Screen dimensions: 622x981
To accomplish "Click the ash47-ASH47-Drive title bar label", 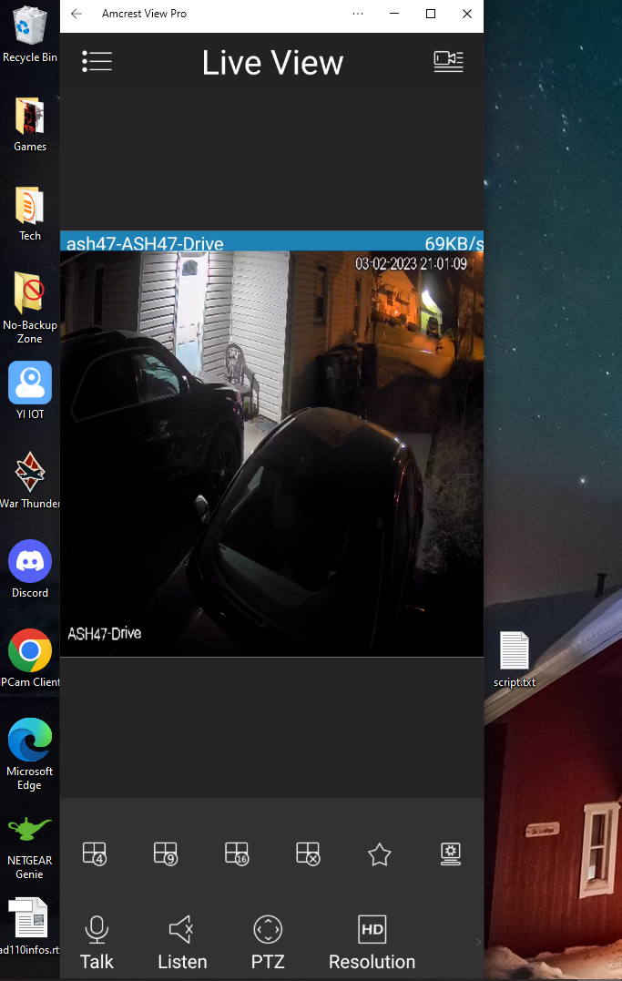I will point(145,243).
